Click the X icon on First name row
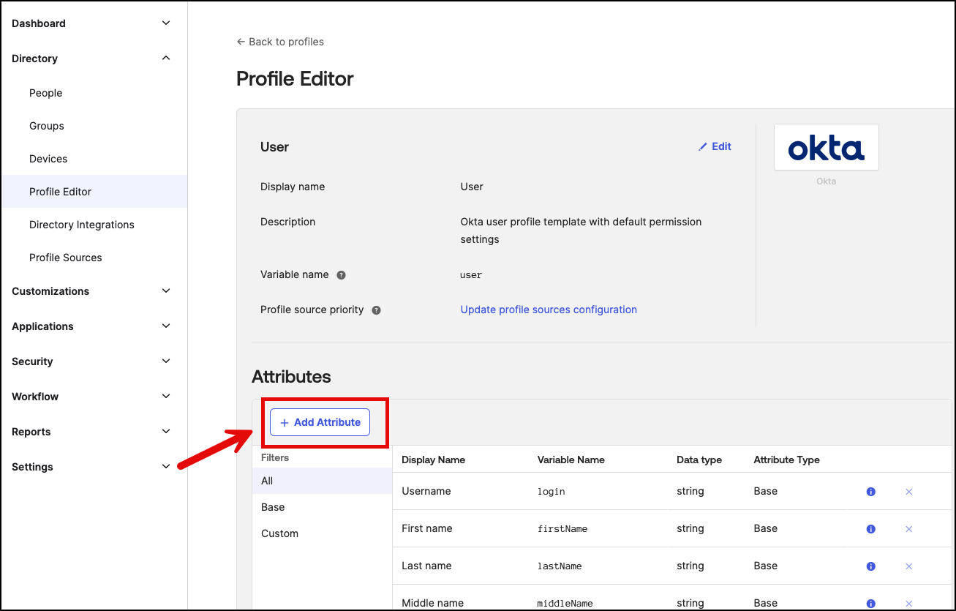 pyautogui.click(x=909, y=529)
